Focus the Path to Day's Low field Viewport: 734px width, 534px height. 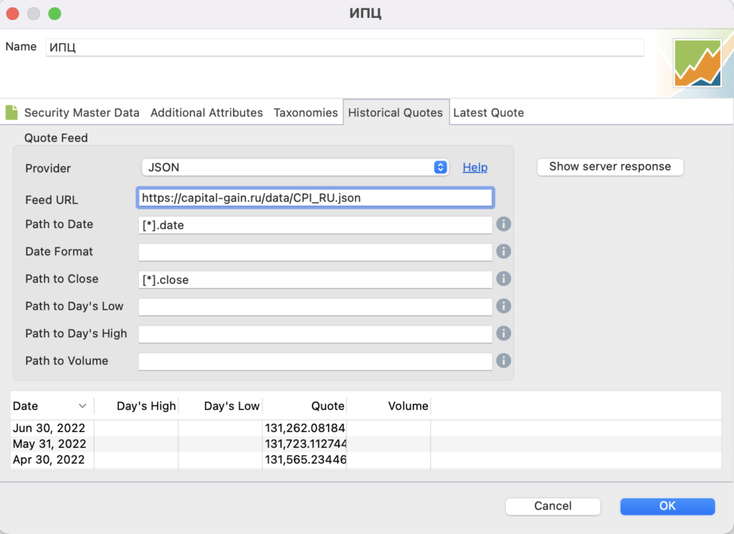[315, 307]
